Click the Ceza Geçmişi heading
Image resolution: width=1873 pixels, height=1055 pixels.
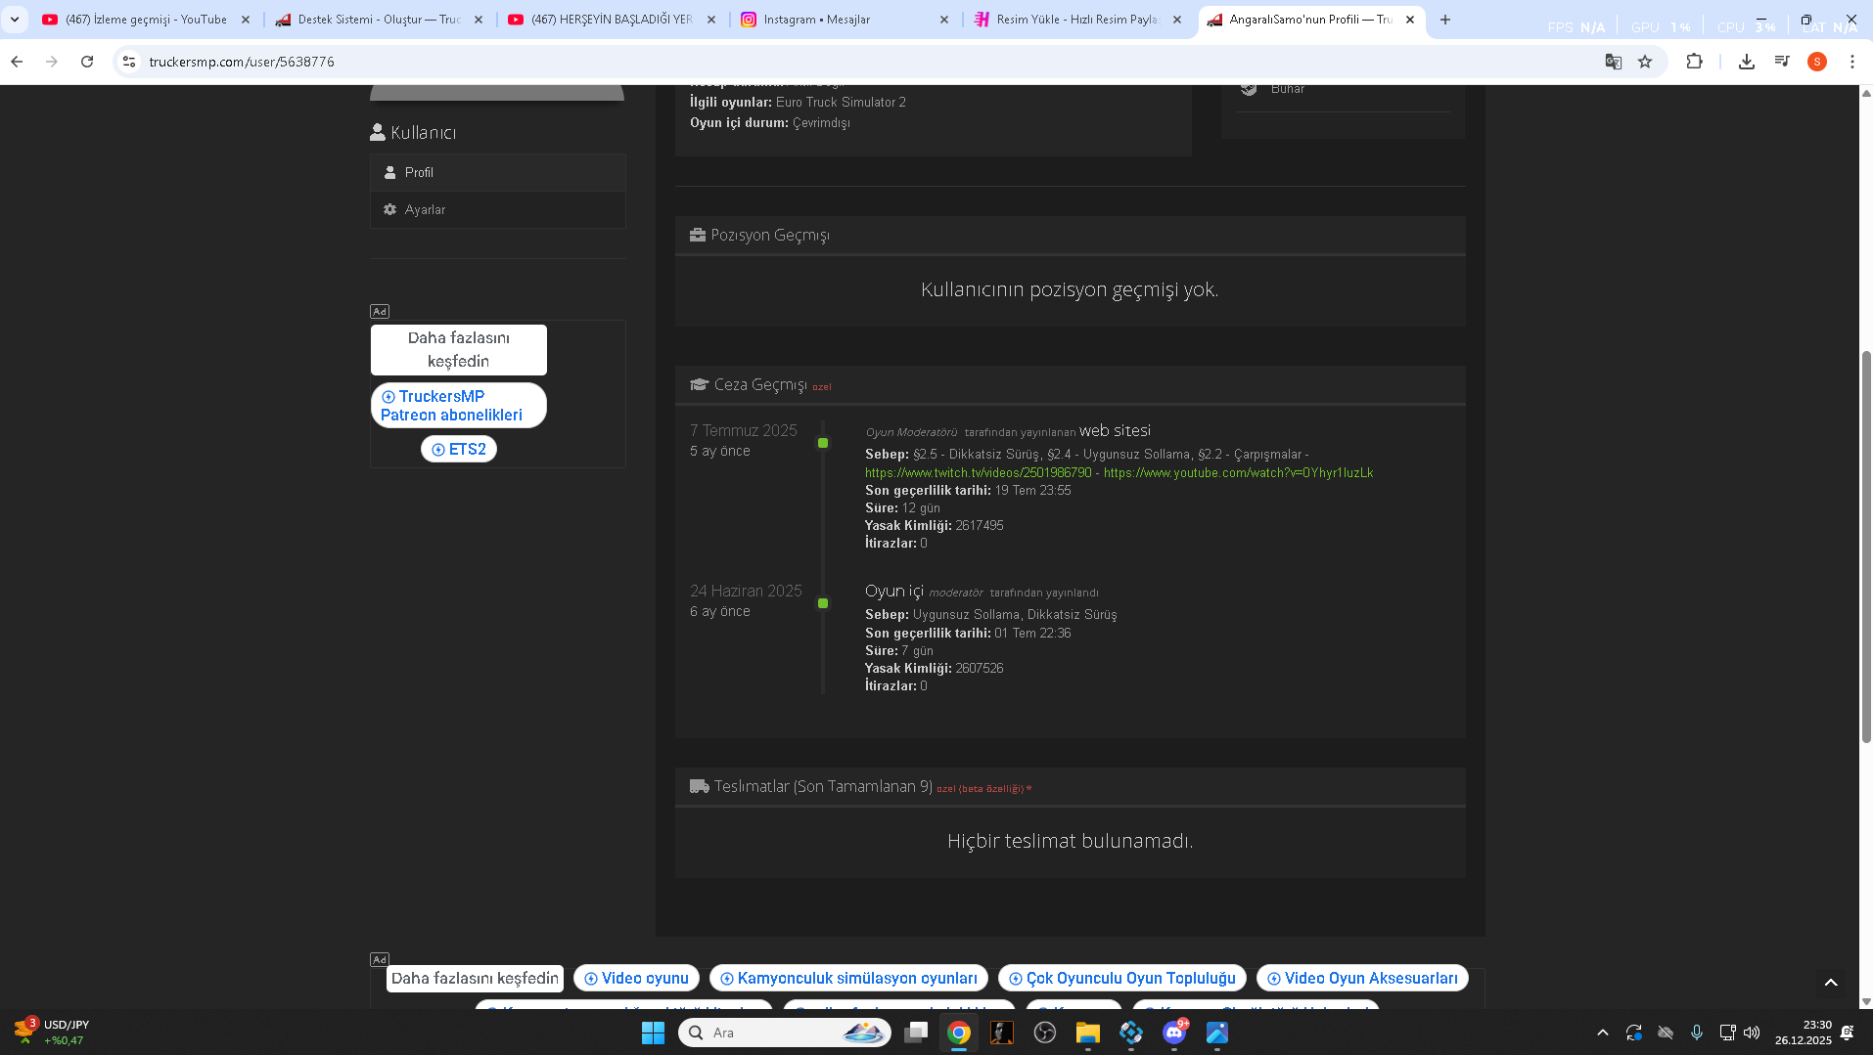click(760, 384)
